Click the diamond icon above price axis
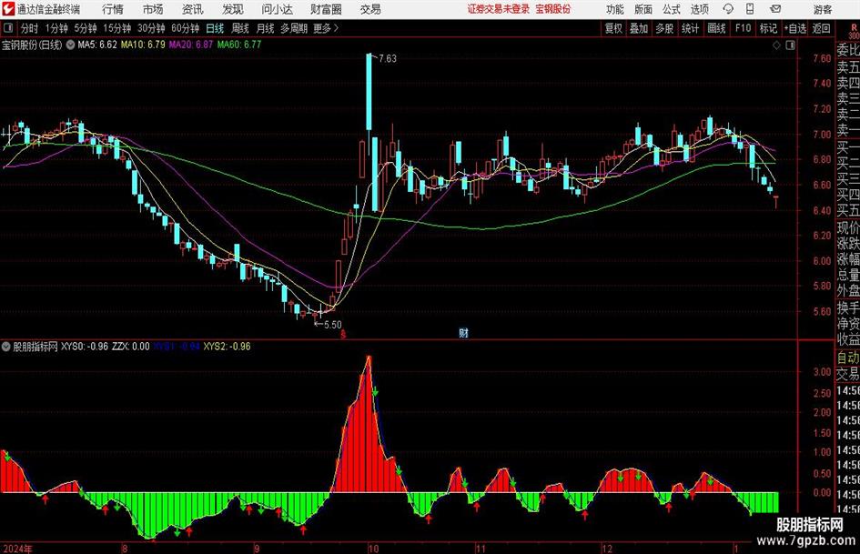The image size is (860, 554). pos(776,45)
